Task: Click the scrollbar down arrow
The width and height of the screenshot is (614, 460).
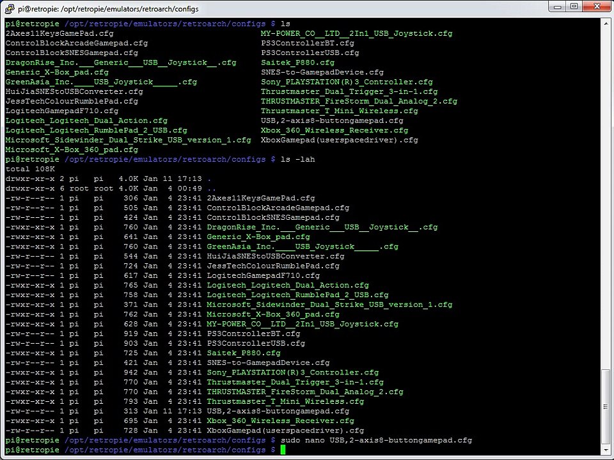Action: (606, 450)
